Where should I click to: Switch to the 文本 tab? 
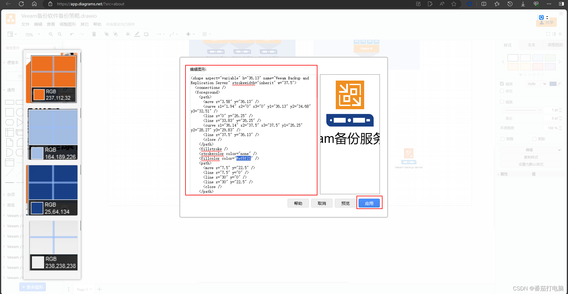click(x=532, y=45)
